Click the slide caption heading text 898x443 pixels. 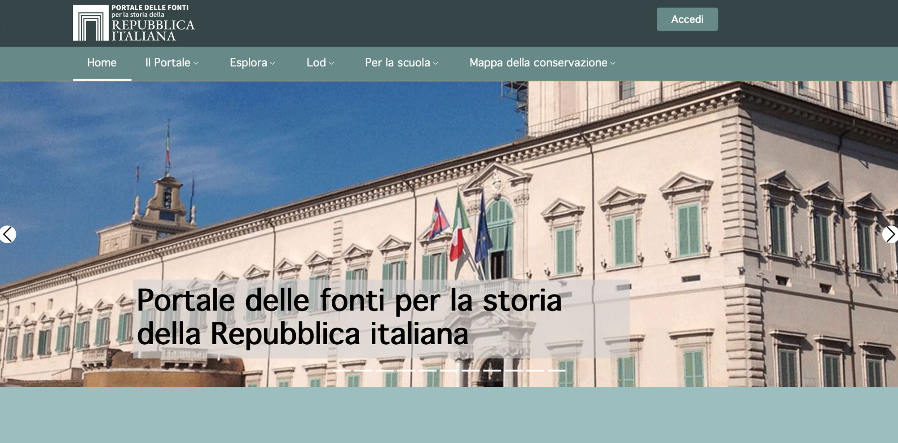coord(349,317)
